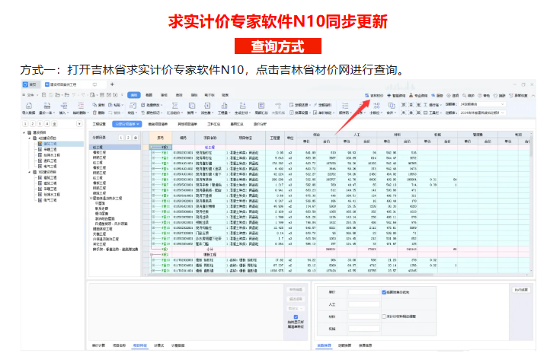
Task: Click the save icon in quick toolbar
Action: pyautogui.click(x=50, y=95)
